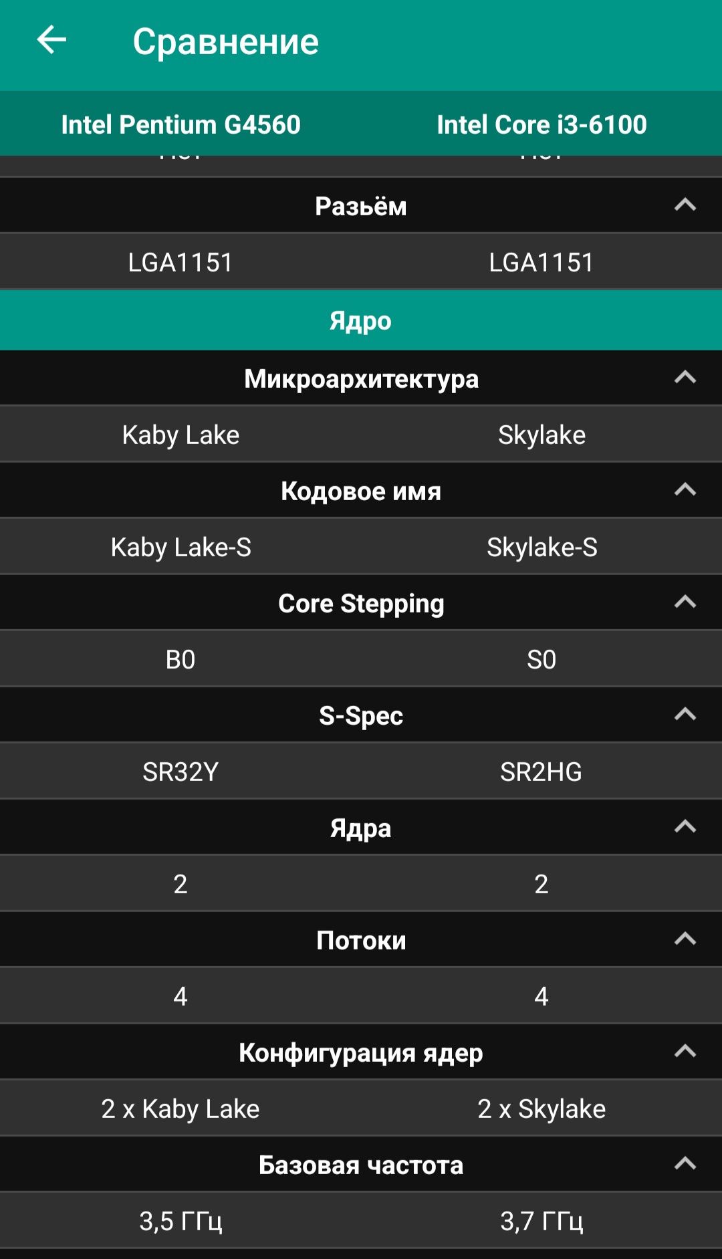
Task: Select the Intel Core i3-6100 column header
Action: click(x=541, y=124)
